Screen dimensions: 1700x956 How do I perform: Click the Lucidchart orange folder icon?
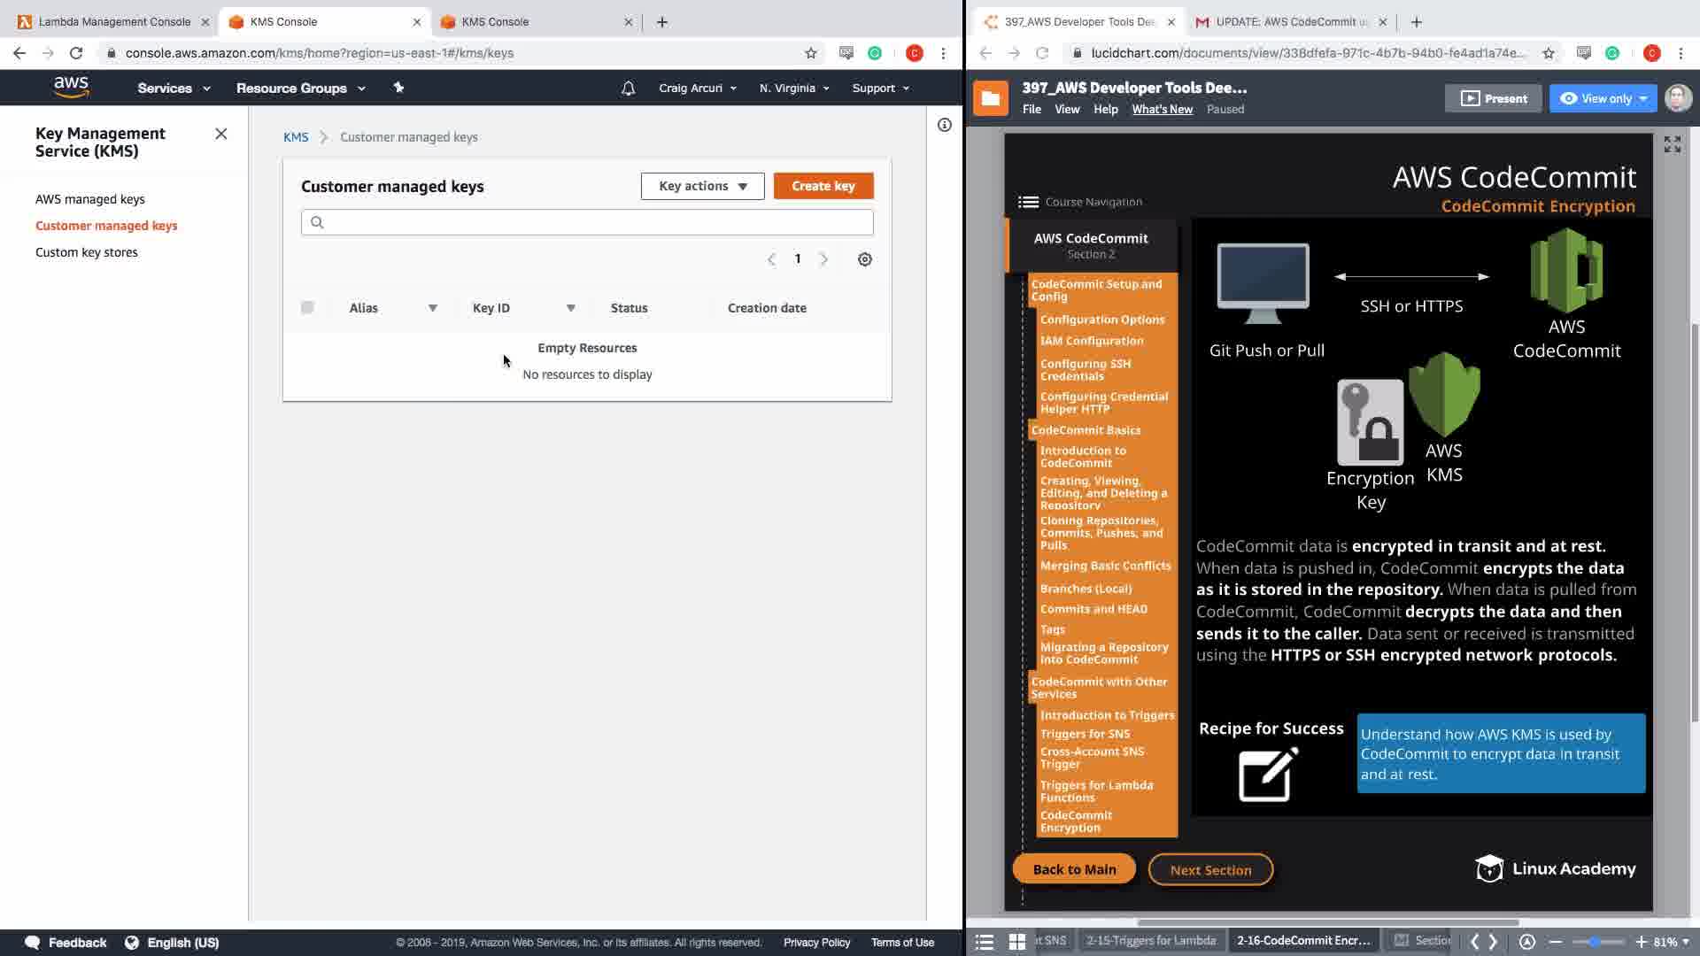[x=990, y=98]
